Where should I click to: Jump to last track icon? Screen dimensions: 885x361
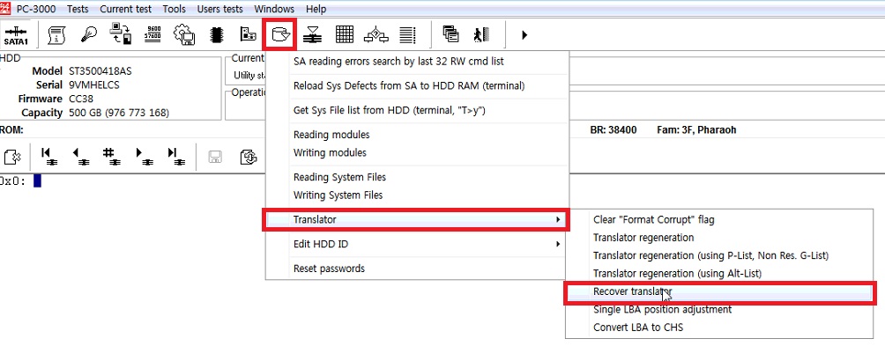tap(175, 156)
